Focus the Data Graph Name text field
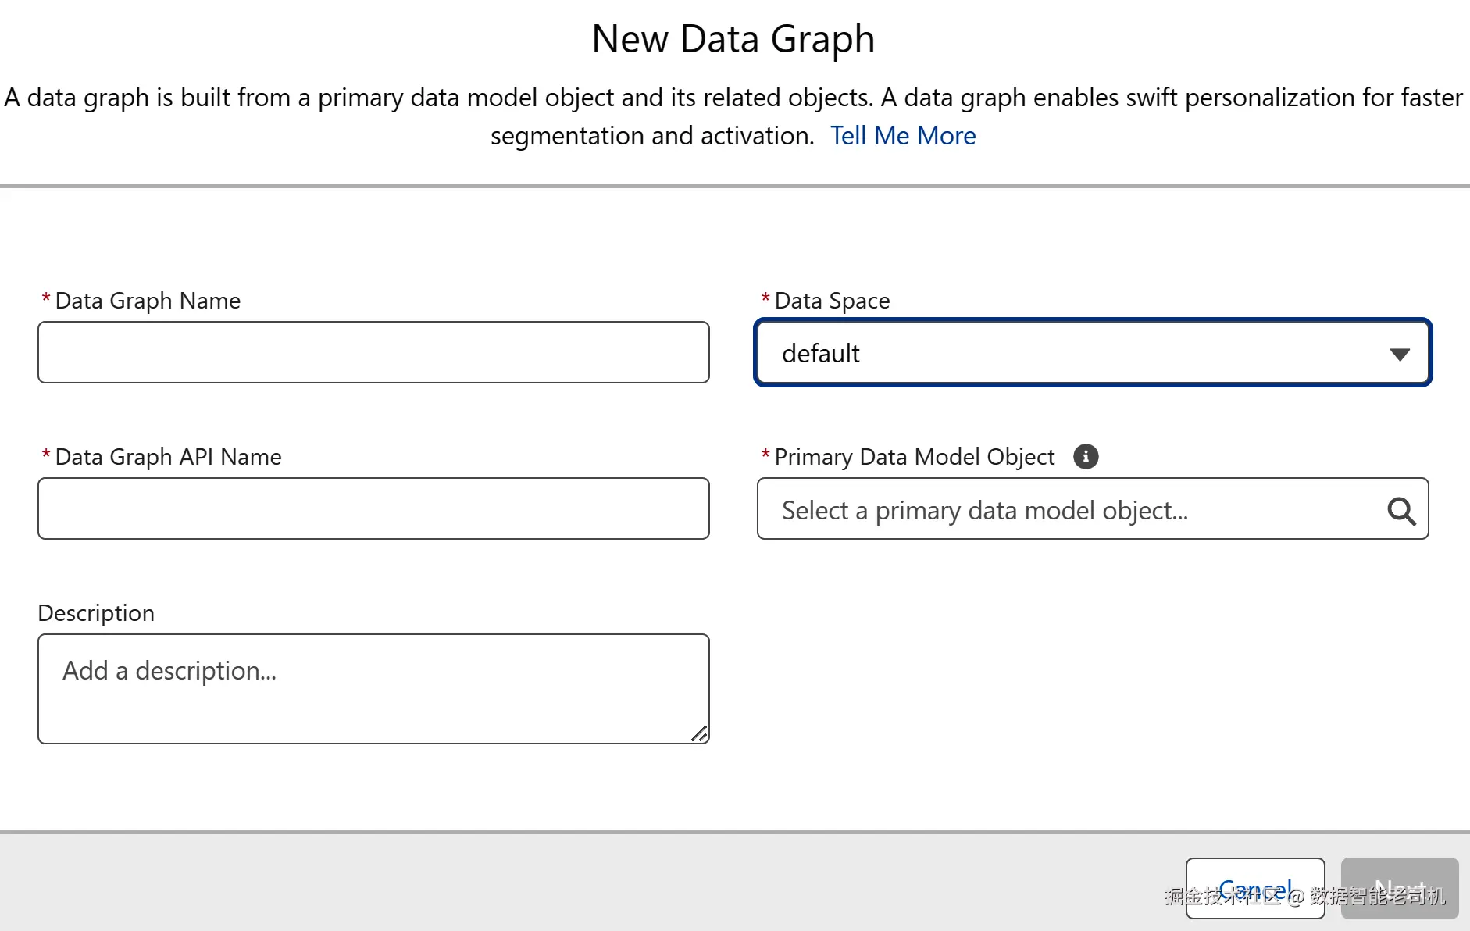This screenshot has height=931, width=1470. coord(373,352)
